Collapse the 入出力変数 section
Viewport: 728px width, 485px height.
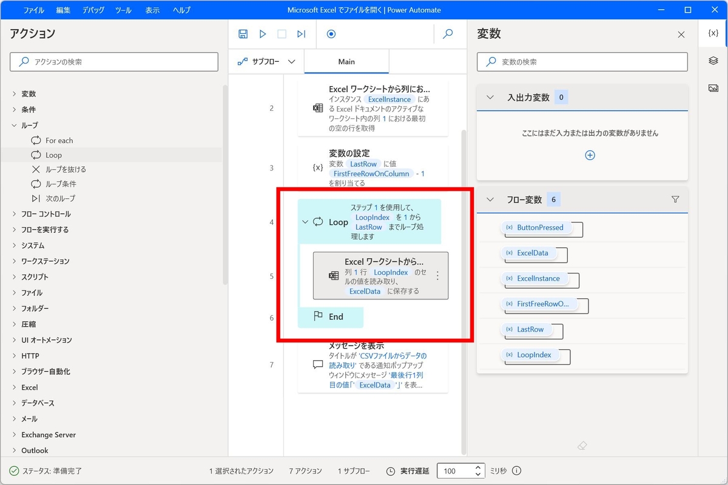click(491, 98)
